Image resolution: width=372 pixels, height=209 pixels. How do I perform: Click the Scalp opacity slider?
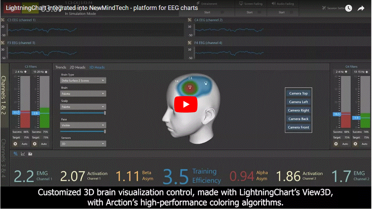[x=83, y=113]
